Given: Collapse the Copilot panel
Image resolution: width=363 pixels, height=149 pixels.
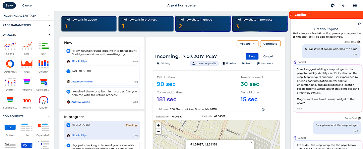Looking at the screenshot, I should pos(291,15).
